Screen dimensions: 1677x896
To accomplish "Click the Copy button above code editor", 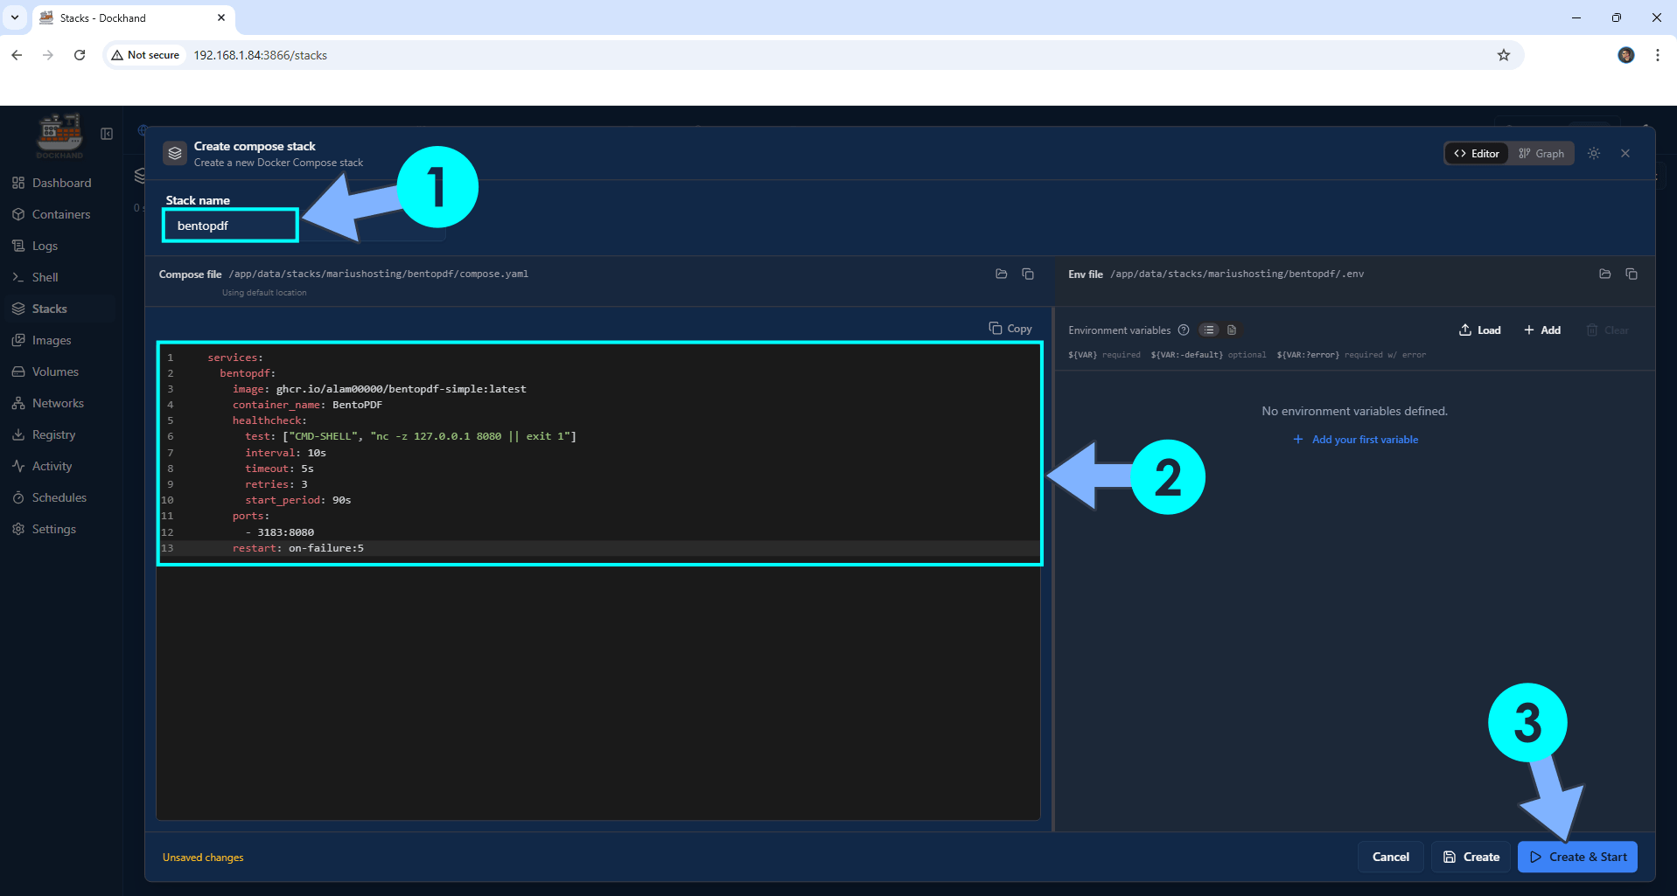I will (1010, 329).
